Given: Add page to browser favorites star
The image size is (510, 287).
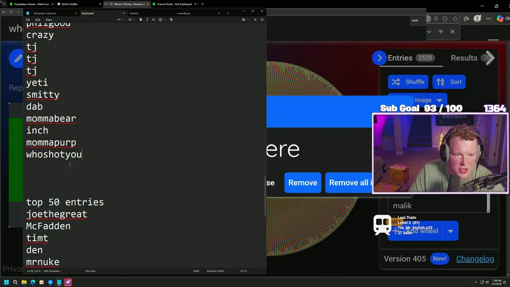Looking at the screenshot, I should (x=455, y=19).
